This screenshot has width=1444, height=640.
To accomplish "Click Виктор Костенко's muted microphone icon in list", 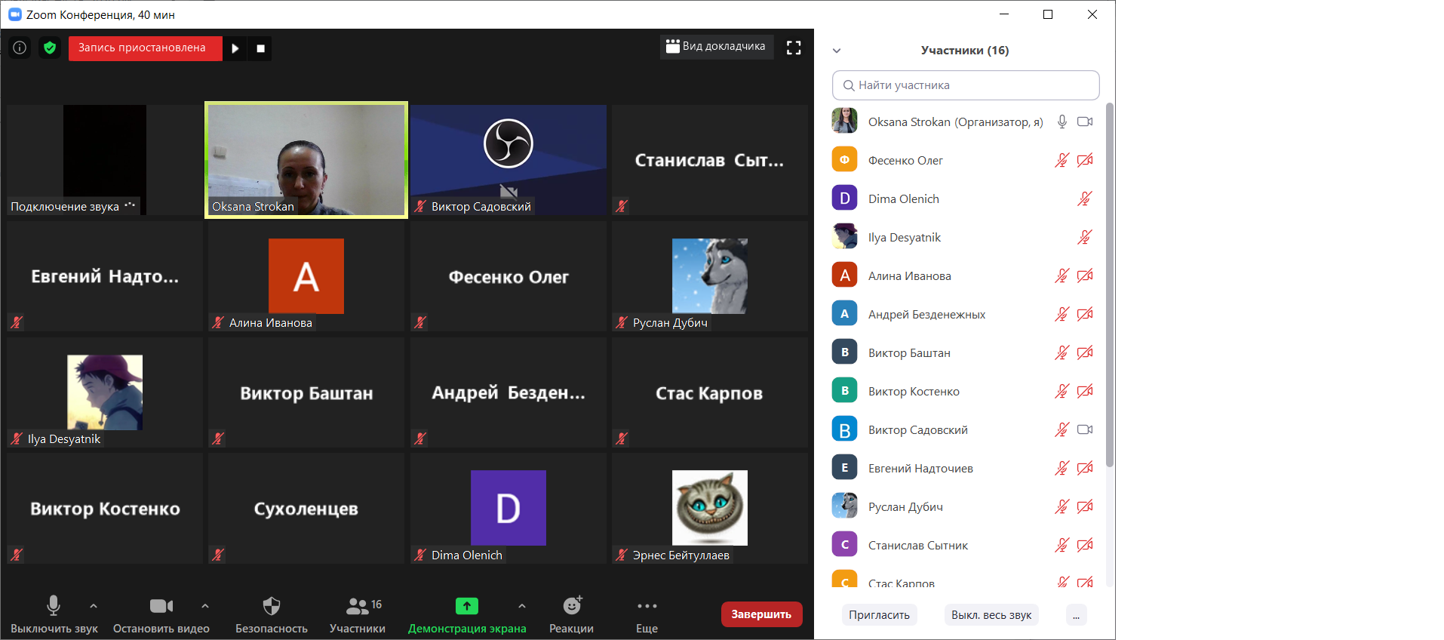I will coord(1062,391).
